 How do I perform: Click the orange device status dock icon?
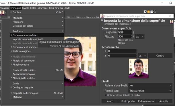(148, 11)
